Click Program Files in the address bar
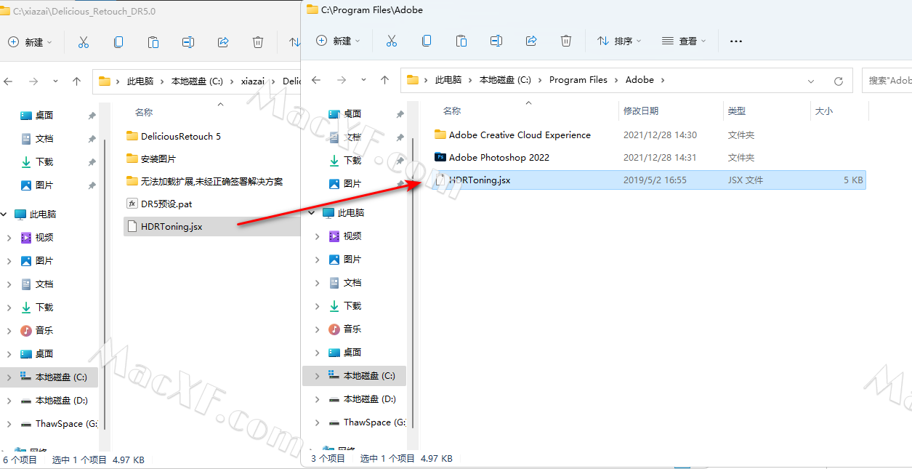Viewport: 912px width, 469px height. 578,80
